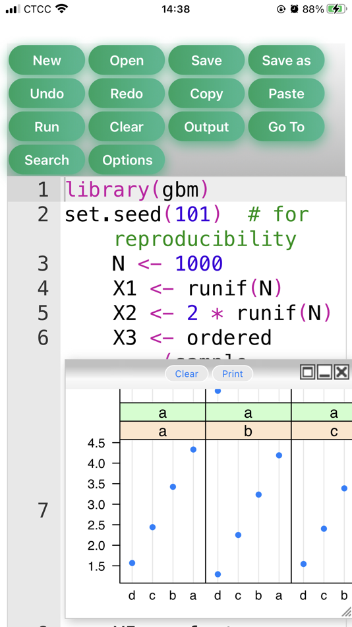Select line number 6 in gutter
352x627 pixels.
(43, 339)
